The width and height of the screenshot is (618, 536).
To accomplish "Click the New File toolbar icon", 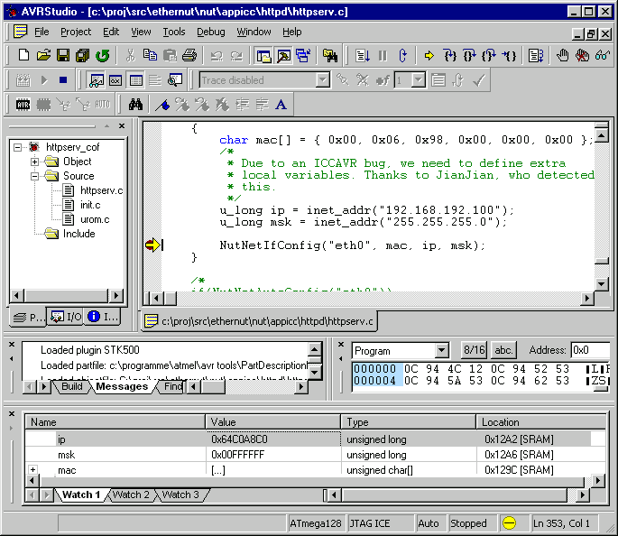I will tap(23, 56).
